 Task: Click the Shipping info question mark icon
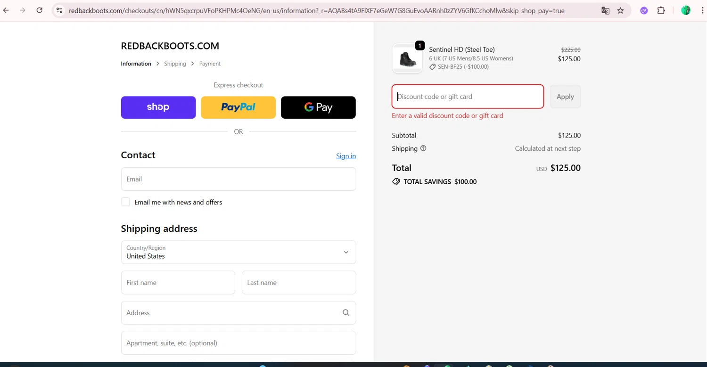tap(423, 148)
